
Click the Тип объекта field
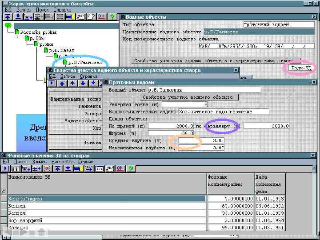pyautogui.click(x=279, y=25)
